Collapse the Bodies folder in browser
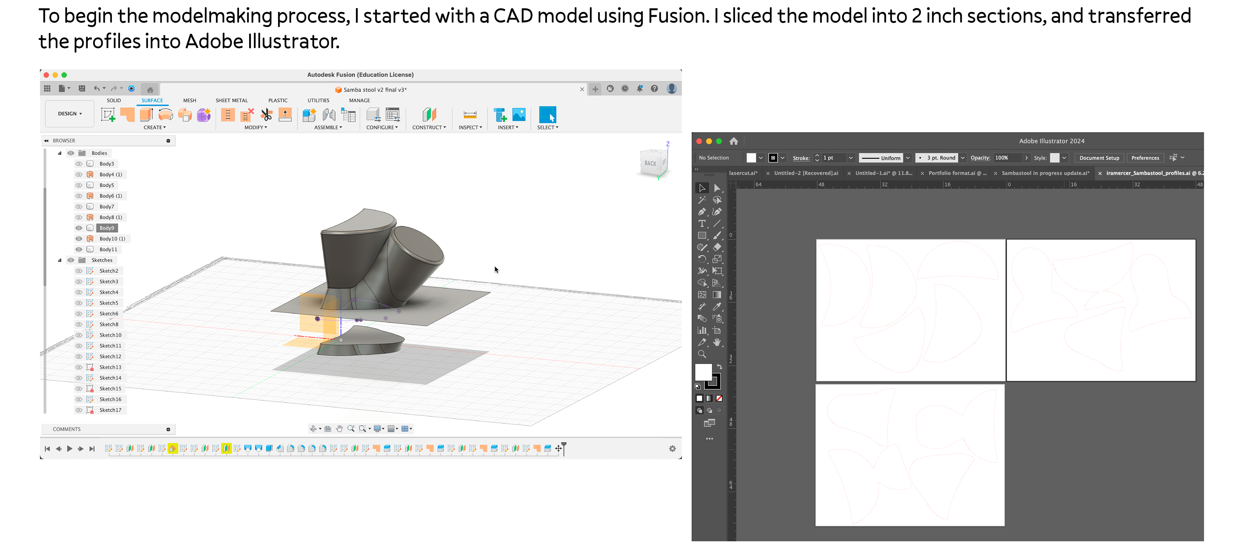This screenshot has width=1239, height=557. 60,153
